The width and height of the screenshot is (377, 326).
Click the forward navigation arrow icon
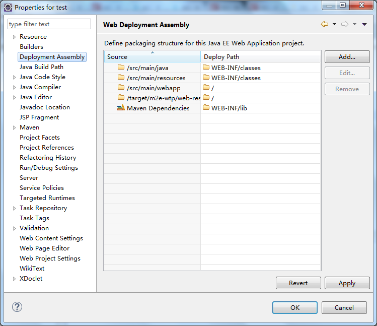345,24
